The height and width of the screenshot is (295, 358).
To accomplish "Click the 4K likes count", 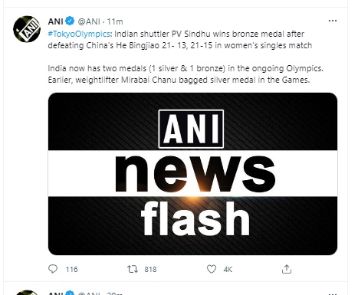I will tap(228, 269).
